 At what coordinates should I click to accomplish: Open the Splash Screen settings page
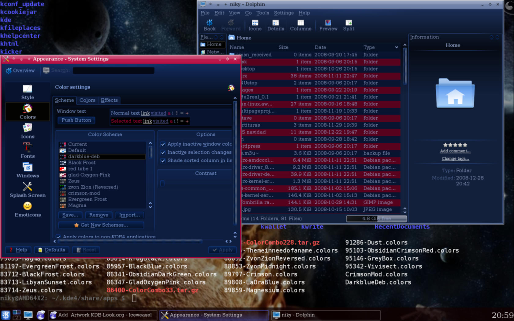28,190
